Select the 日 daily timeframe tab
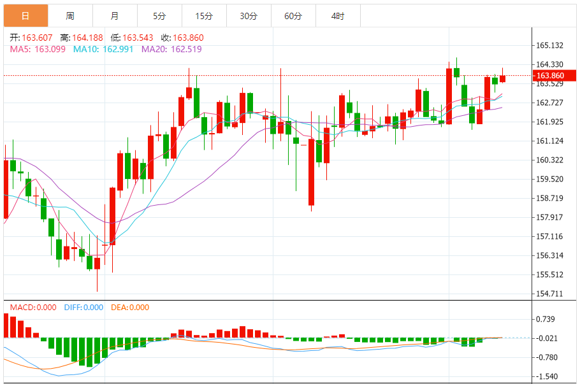 26,16
